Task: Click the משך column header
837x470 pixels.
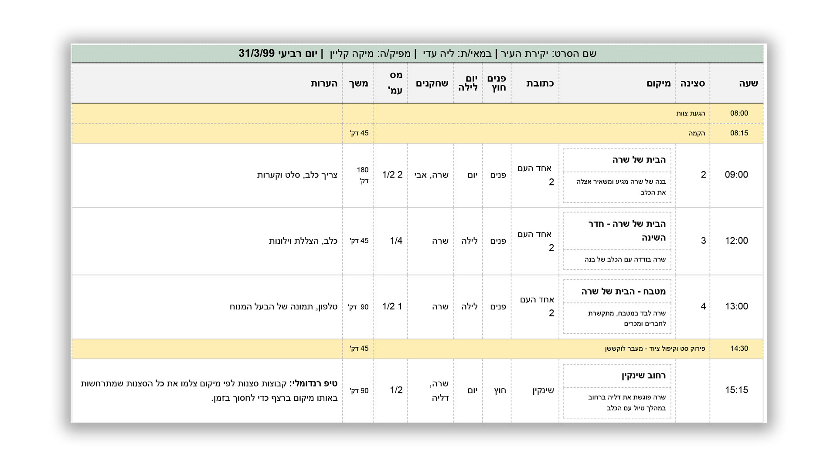Action: (x=358, y=84)
